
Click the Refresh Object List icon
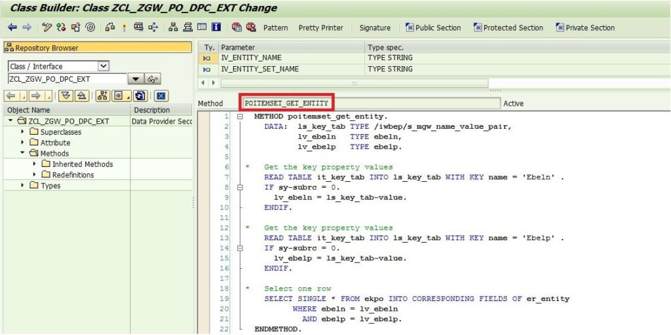140,96
